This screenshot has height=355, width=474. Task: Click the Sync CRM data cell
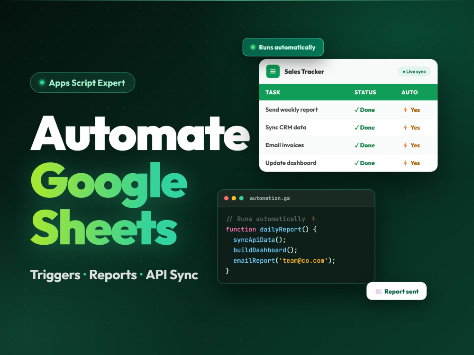(x=286, y=127)
